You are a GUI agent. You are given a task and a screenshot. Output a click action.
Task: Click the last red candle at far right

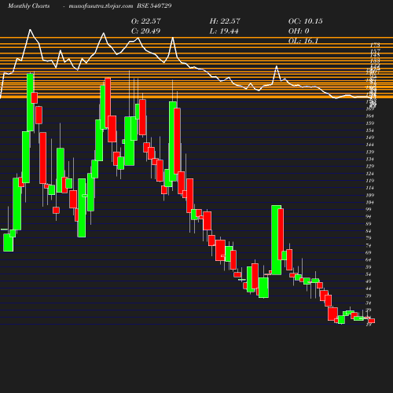pyautogui.click(x=372, y=321)
